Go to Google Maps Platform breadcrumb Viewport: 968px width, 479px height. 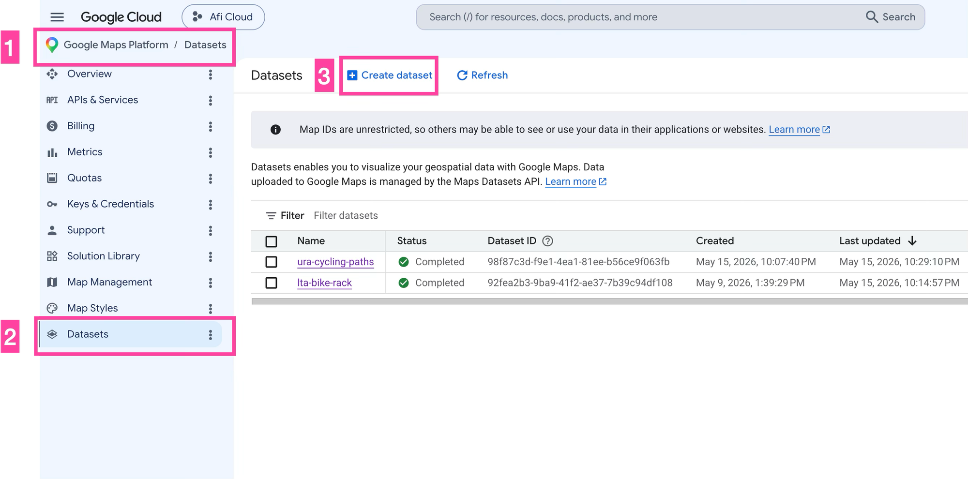[116, 45]
